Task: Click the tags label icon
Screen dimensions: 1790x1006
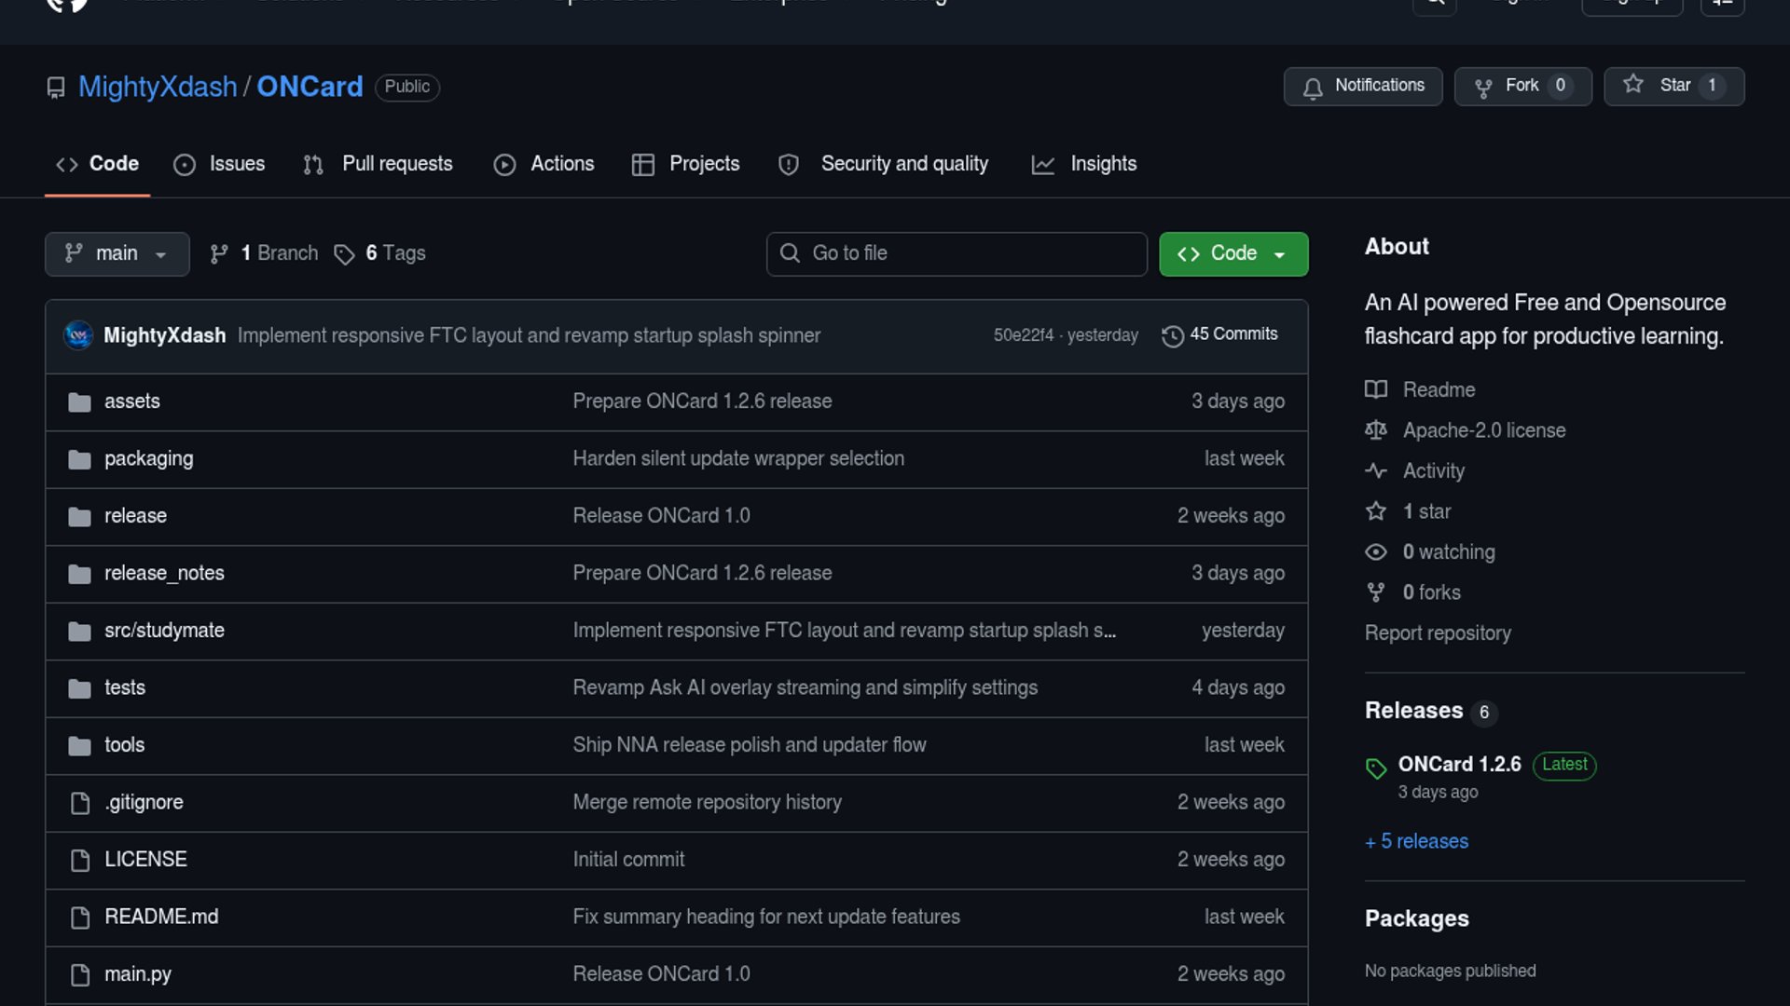Action: [344, 254]
